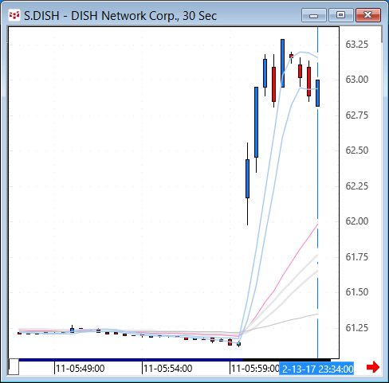Click the blue horizontal scroll bar under the chart
389x383 pixels.
click(x=131, y=360)
